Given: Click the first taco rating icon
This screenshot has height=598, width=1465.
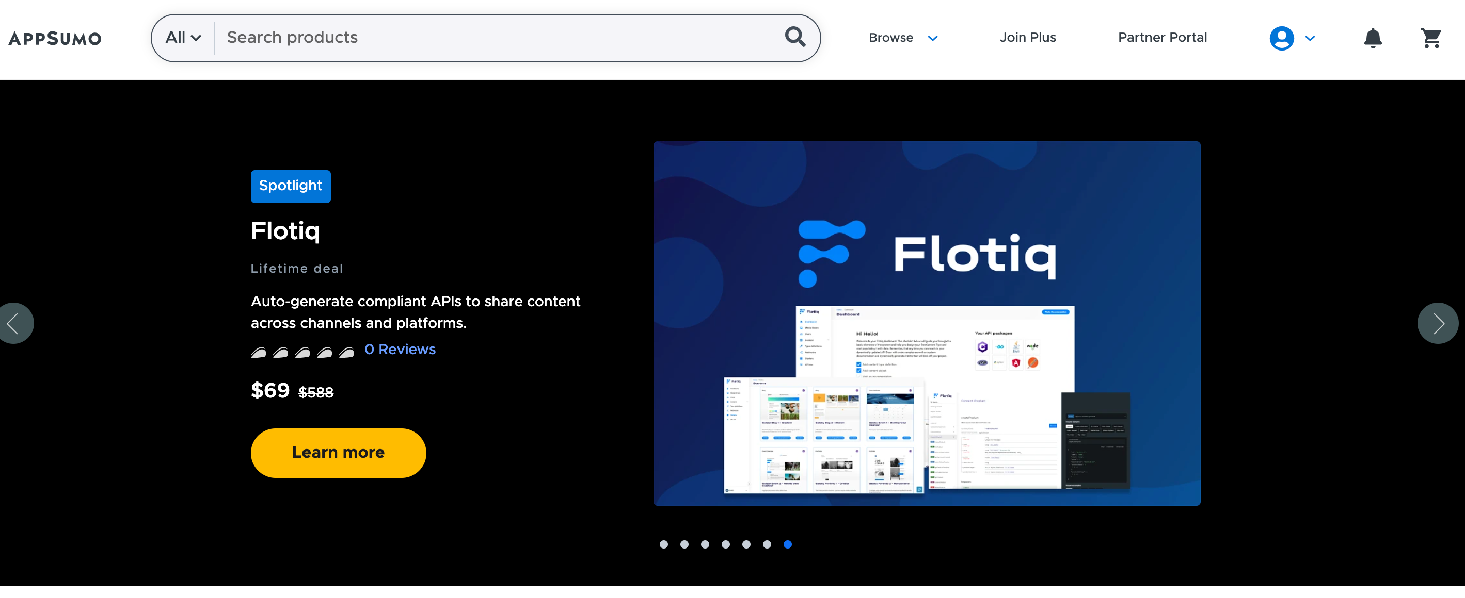Looking at the screenshot, I should (x=259, y=353).
